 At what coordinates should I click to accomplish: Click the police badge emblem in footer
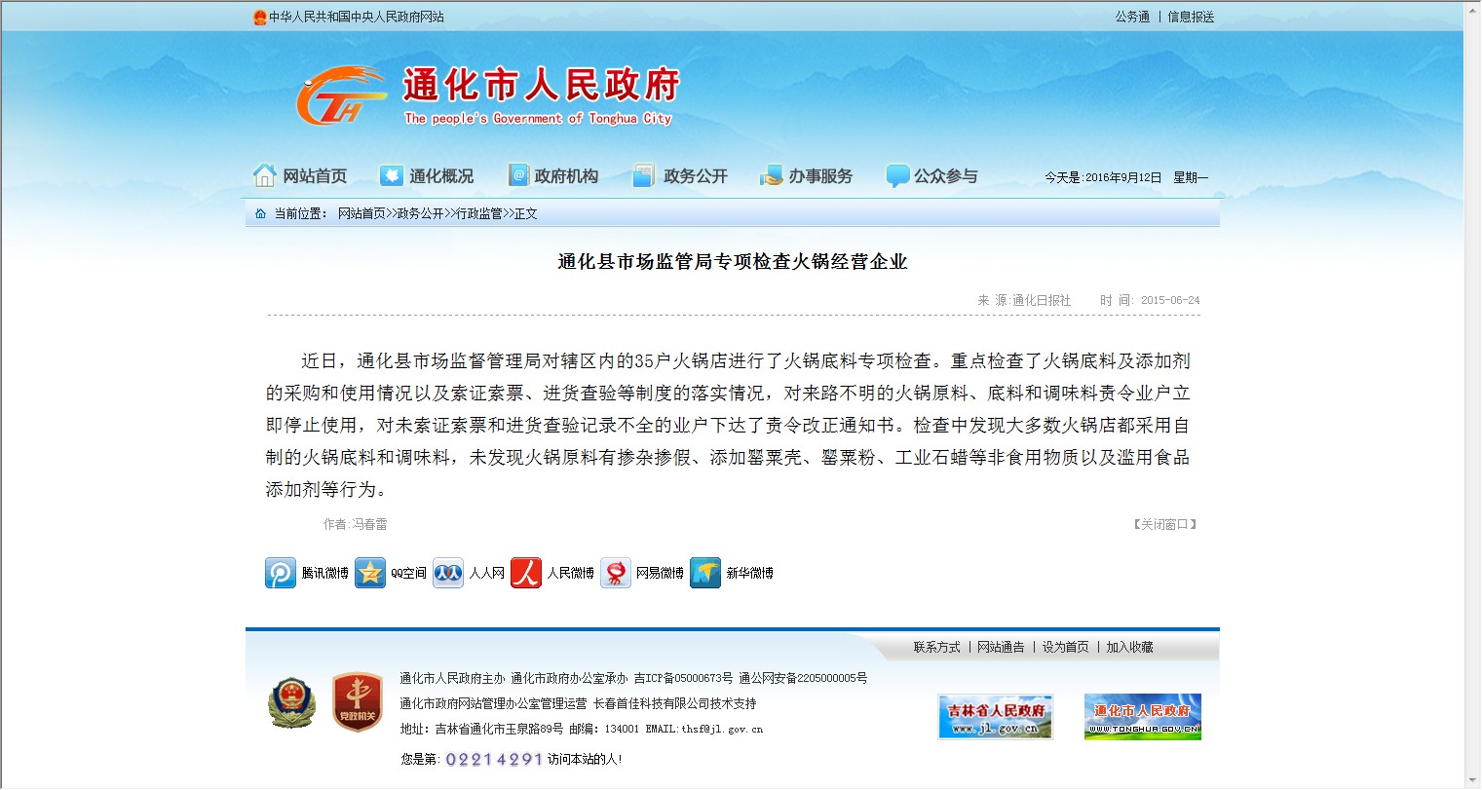tap(291, 702)
